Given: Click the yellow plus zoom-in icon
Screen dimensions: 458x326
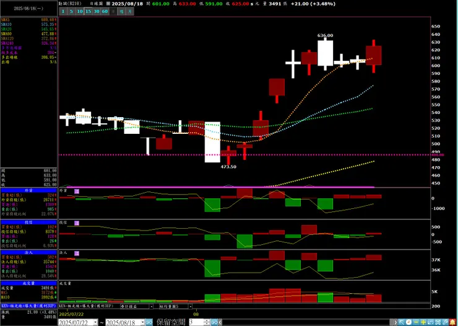Looking at the screenshot, I should click(x=423, y=322).
